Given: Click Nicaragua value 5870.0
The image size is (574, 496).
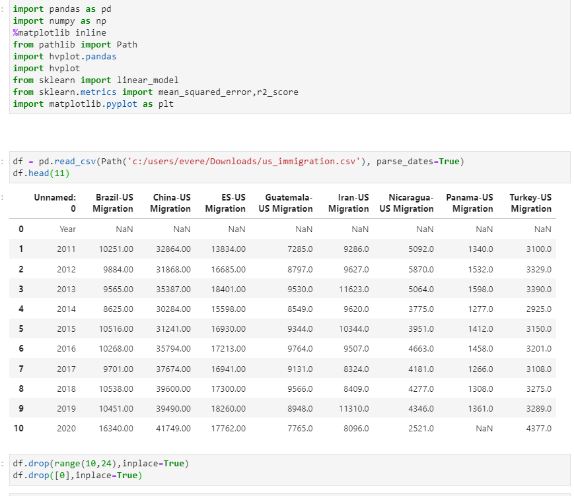Looking at the screenshot, I should click(x=421, y=269).
